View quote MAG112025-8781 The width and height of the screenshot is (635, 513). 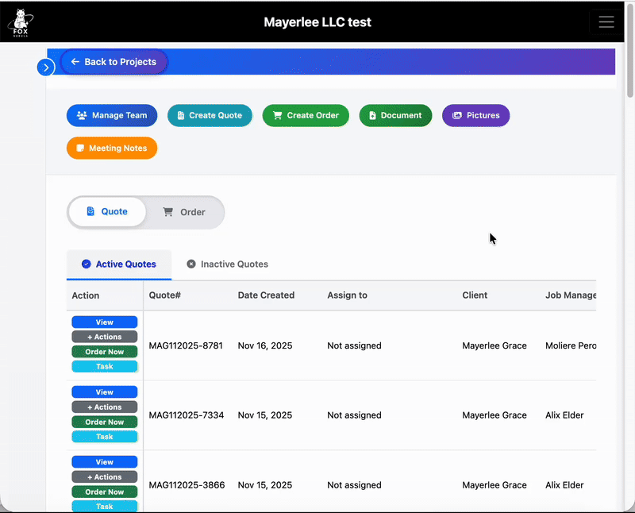(105, 322)
